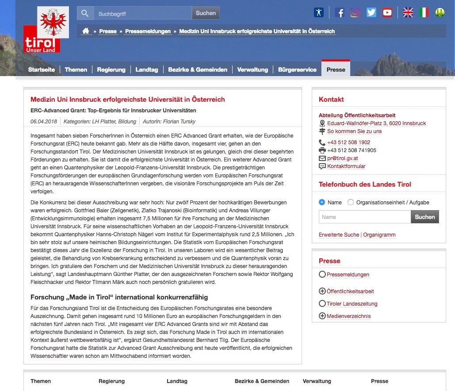
Task: Expand the Öffentlichkeitsarbeit plus icon
Action: [322, 291]
